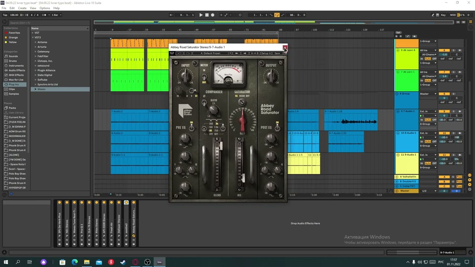Open MIDI Effects category
This screenshot has width=475, height=267.
click(x=16, y=75)
